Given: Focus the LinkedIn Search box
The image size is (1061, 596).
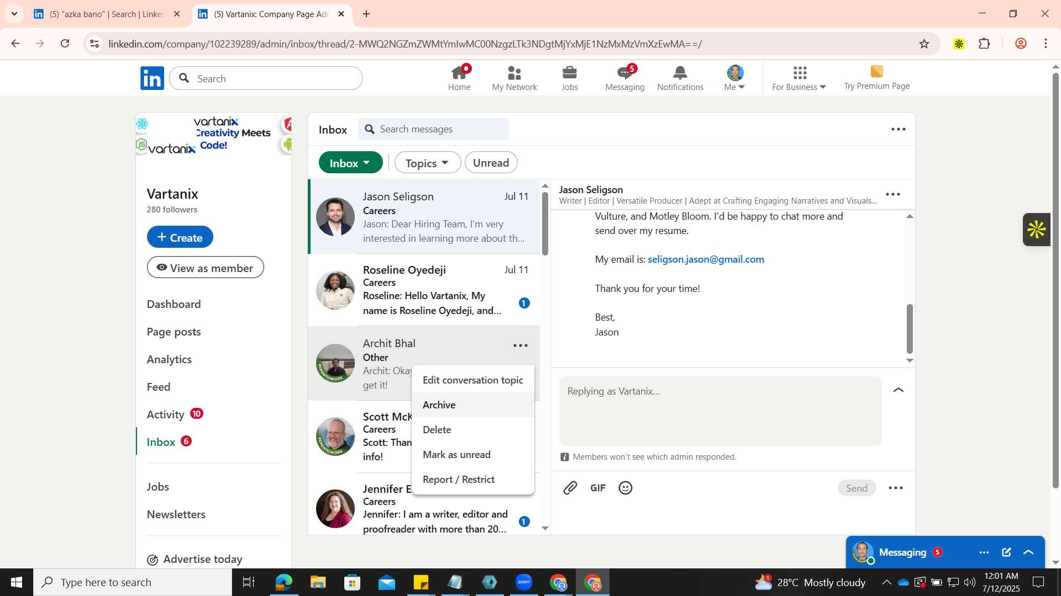Looking at the screenshot, I should [x=266, y=78].
